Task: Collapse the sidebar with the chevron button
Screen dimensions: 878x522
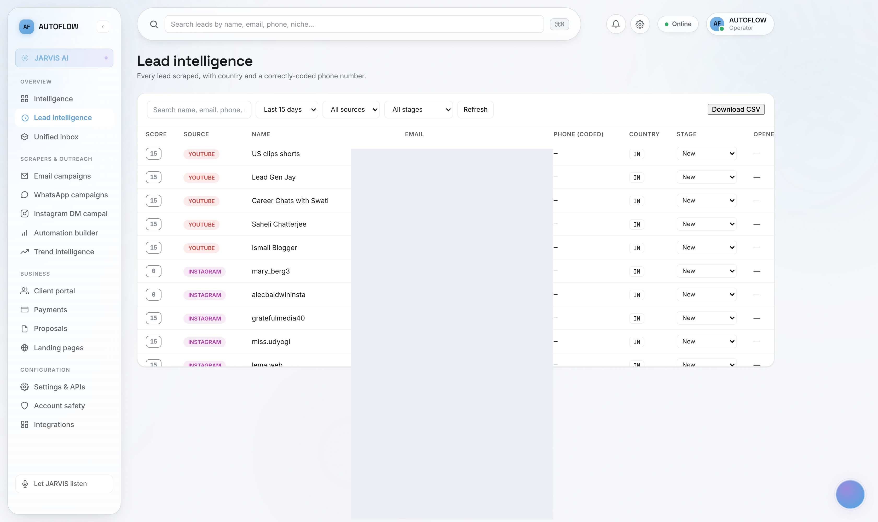Action: [103, 27]
